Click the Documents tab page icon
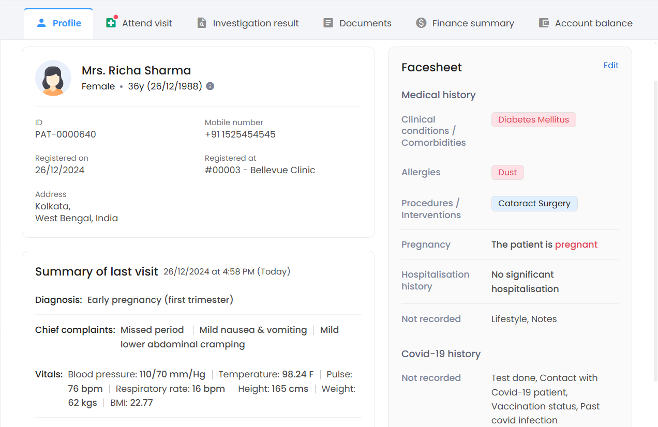This screenshot has width=658, height=427. point(328,23)
